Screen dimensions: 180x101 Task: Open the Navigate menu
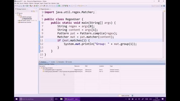coord(37,3)
